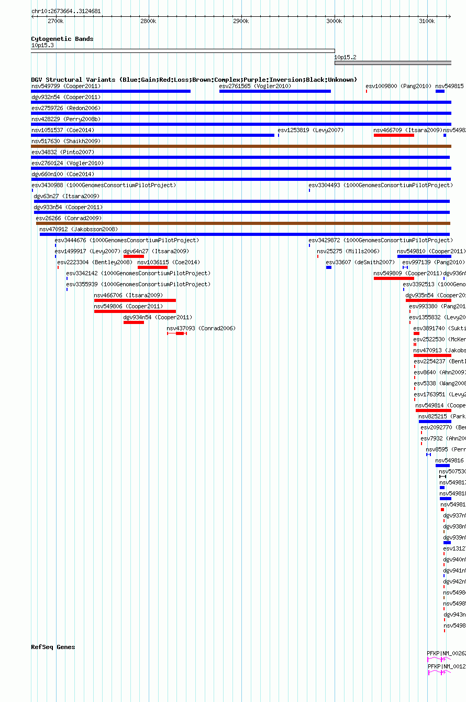Open the DGV Structural Variants track title
The width and height of the screenshot is (466, 702).
coord(194,80)
